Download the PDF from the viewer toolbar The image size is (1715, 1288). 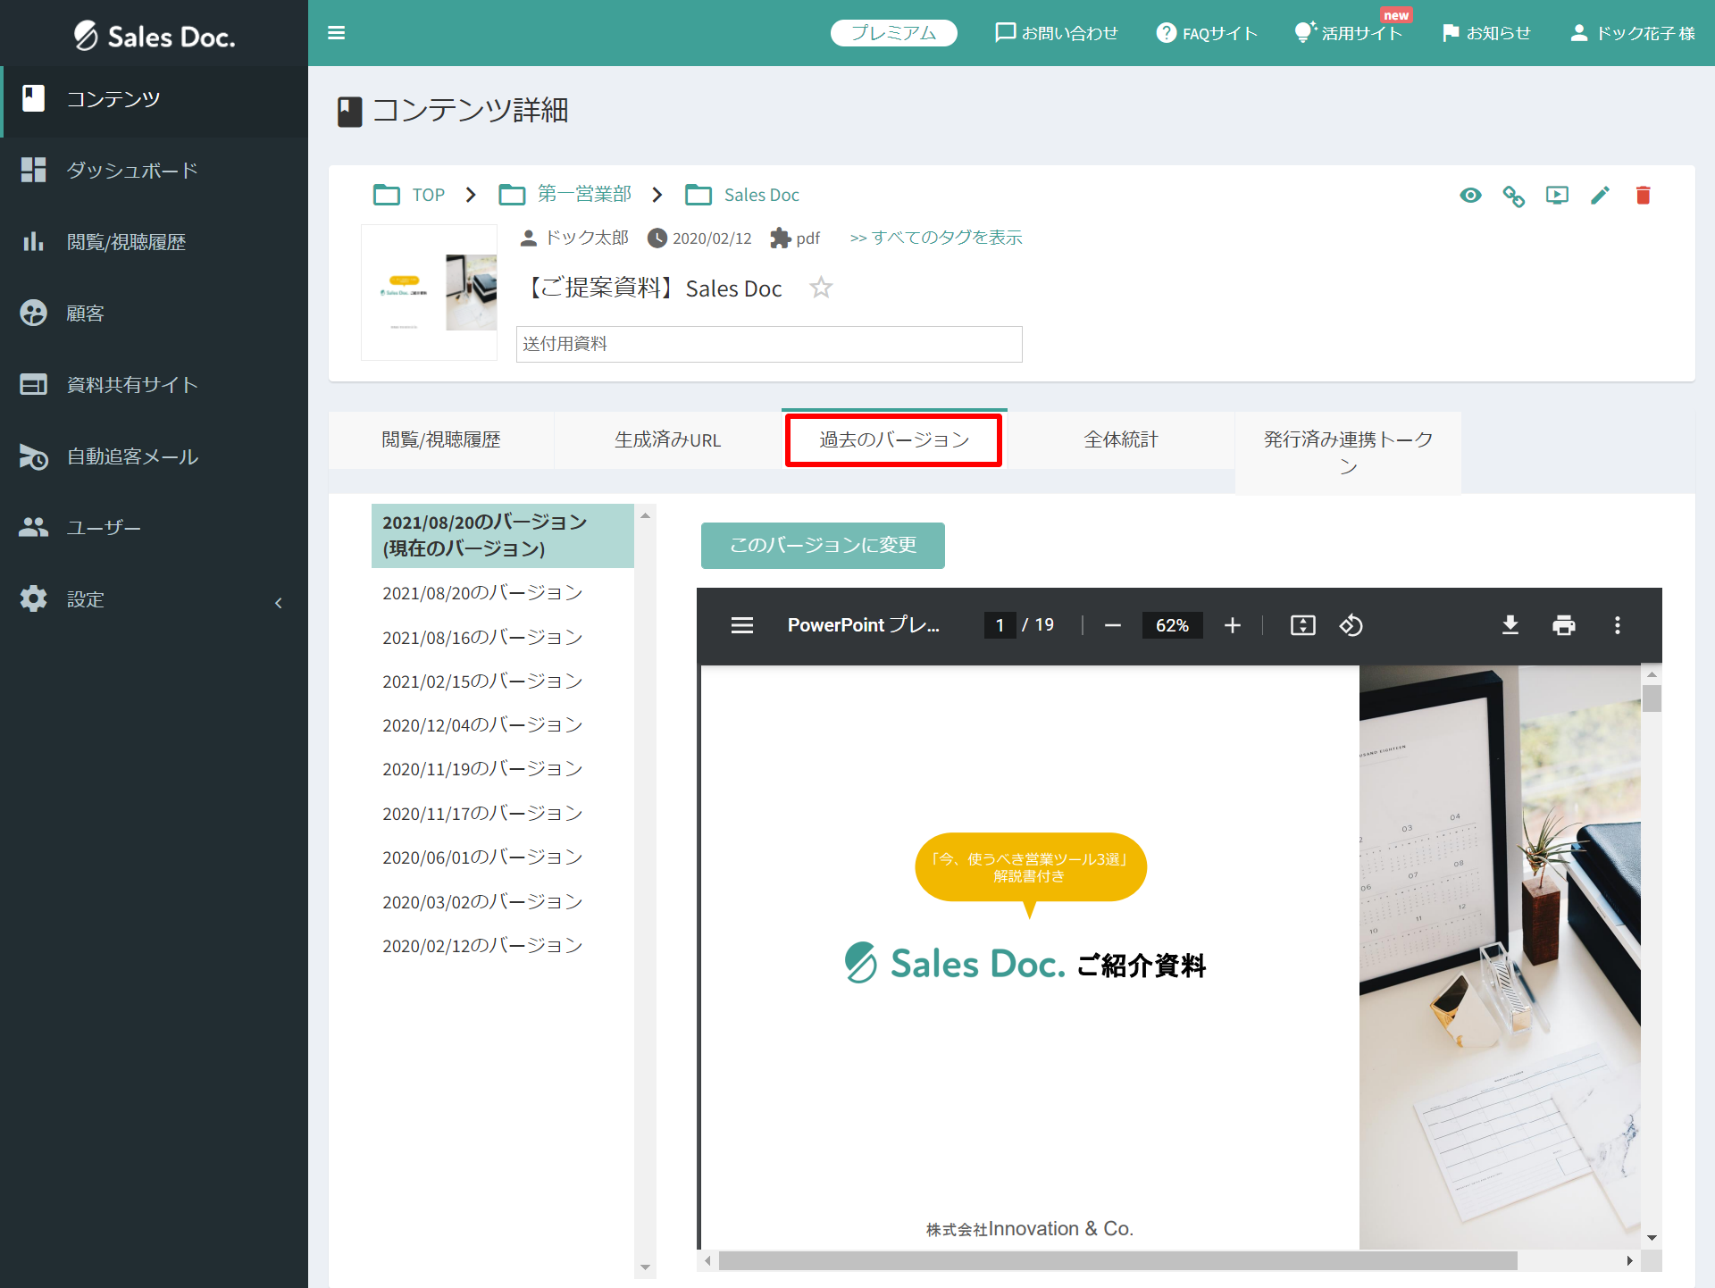click(1510, 625)
